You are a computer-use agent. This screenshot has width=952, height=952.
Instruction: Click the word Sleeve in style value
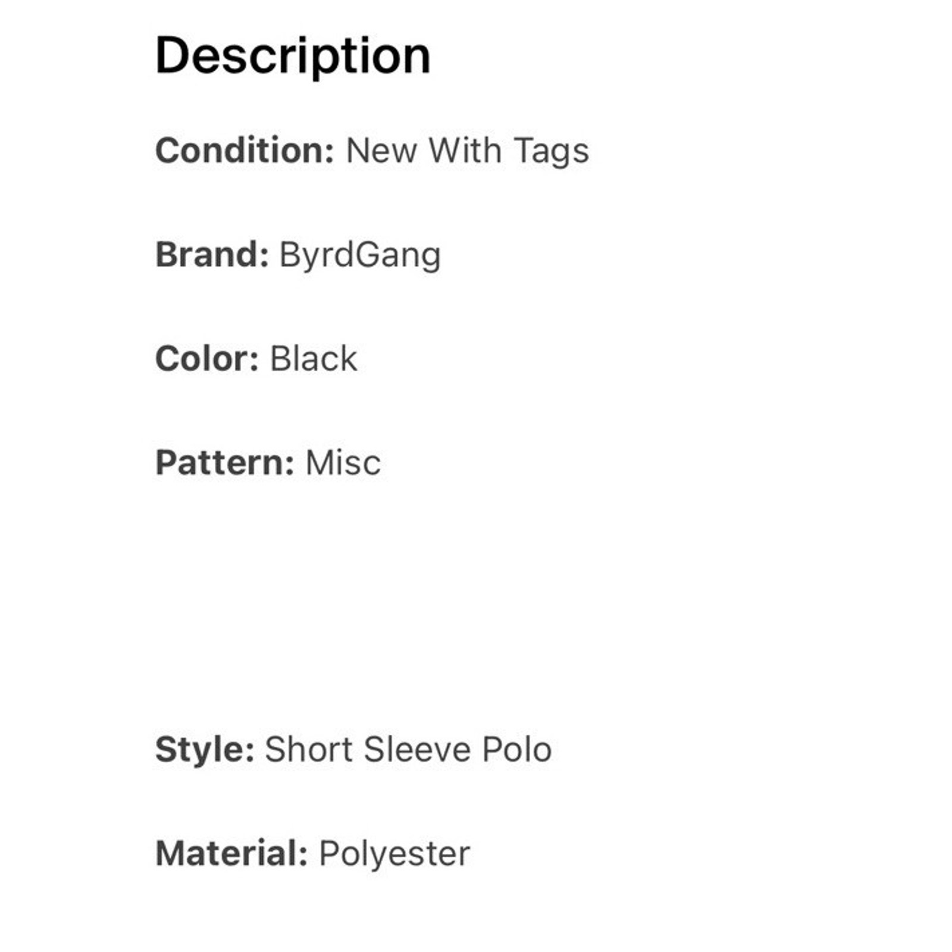[x=417, y=749]
